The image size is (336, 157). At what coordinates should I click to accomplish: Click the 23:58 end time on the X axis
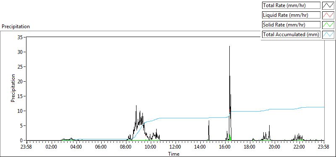pos(324,147)
